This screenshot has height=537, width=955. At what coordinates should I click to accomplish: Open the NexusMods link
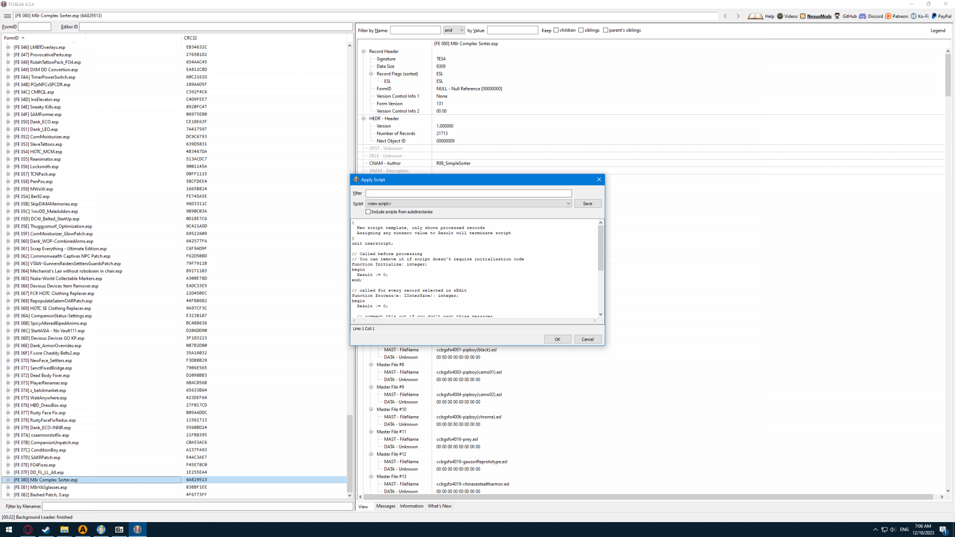[819, 16]
